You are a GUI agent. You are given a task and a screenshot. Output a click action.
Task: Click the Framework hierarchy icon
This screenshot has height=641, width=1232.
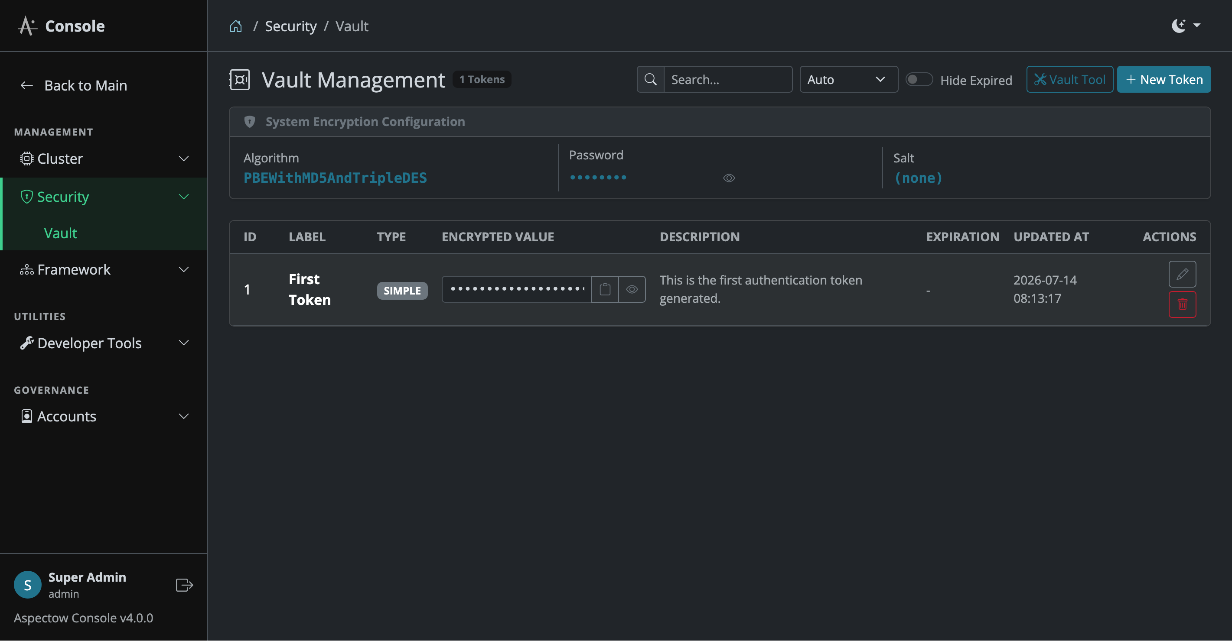pyautogui.click(x=26, y=269)
